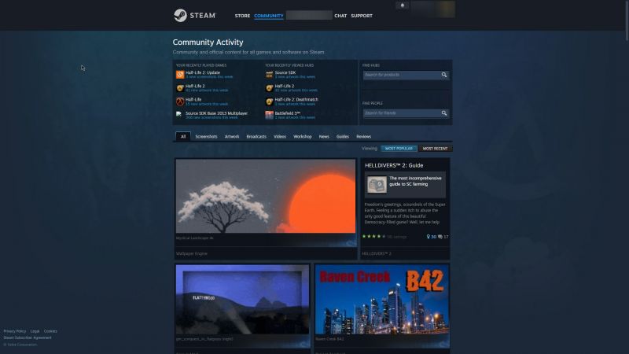Open Half-Life 2: Deathmatch hub link
Screen dimensions: 629x354
click(x=296, y=100)
